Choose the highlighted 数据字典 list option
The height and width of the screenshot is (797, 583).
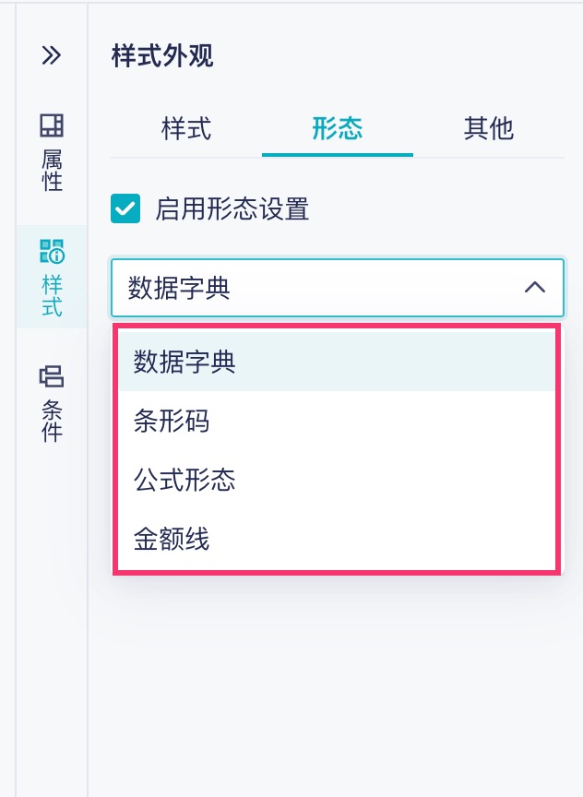coord(184,362)
